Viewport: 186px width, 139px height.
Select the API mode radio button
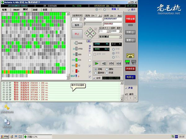(97, 10)
